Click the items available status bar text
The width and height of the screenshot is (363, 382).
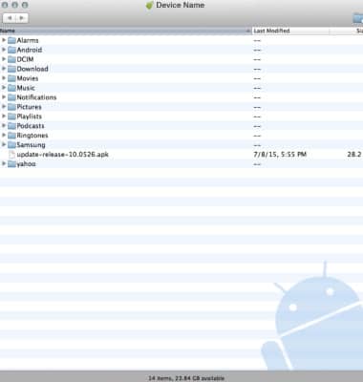coord(186,378)
